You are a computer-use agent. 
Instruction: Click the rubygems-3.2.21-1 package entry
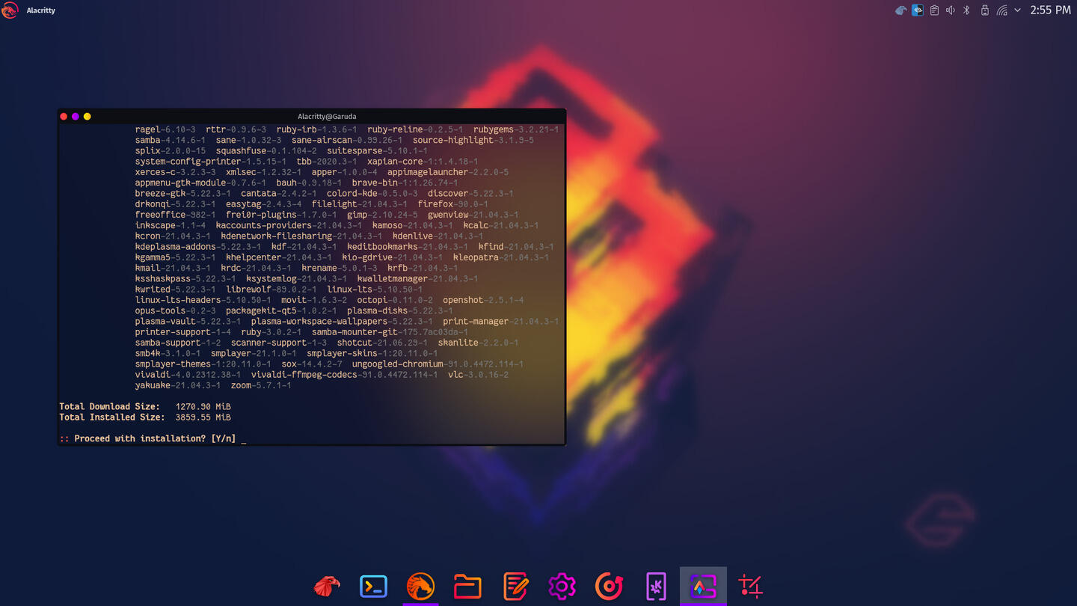516,129
